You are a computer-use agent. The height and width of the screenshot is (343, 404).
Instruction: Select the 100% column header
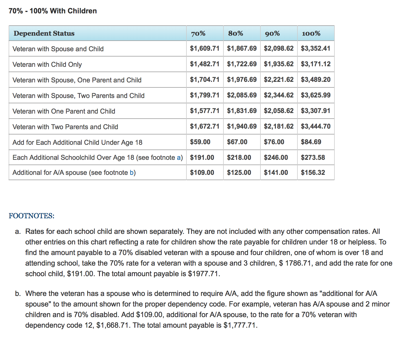tap(311, 34)
